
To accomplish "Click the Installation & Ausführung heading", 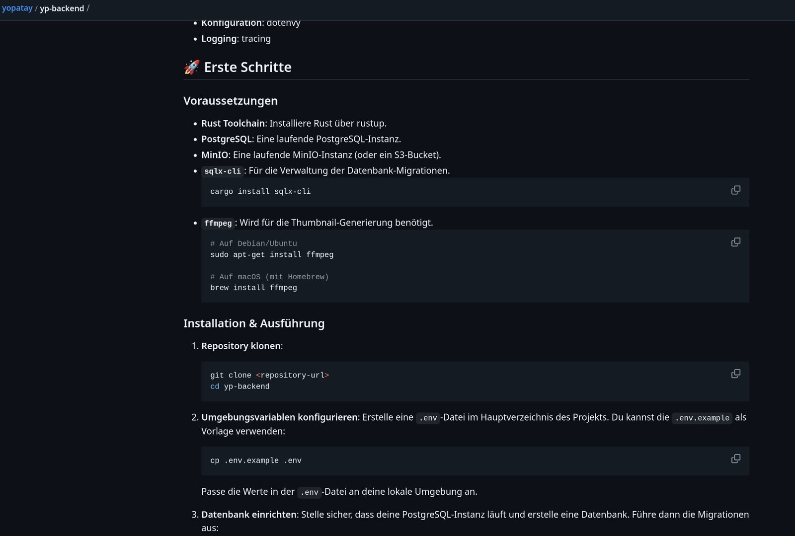I will [x=254, y=323].
